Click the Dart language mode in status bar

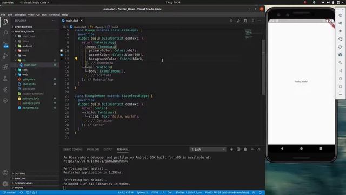(x=170, y=193)
